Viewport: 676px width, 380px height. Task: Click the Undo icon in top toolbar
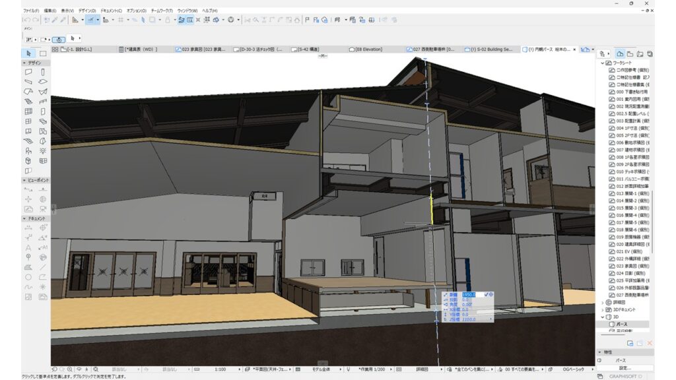[28, 20]
